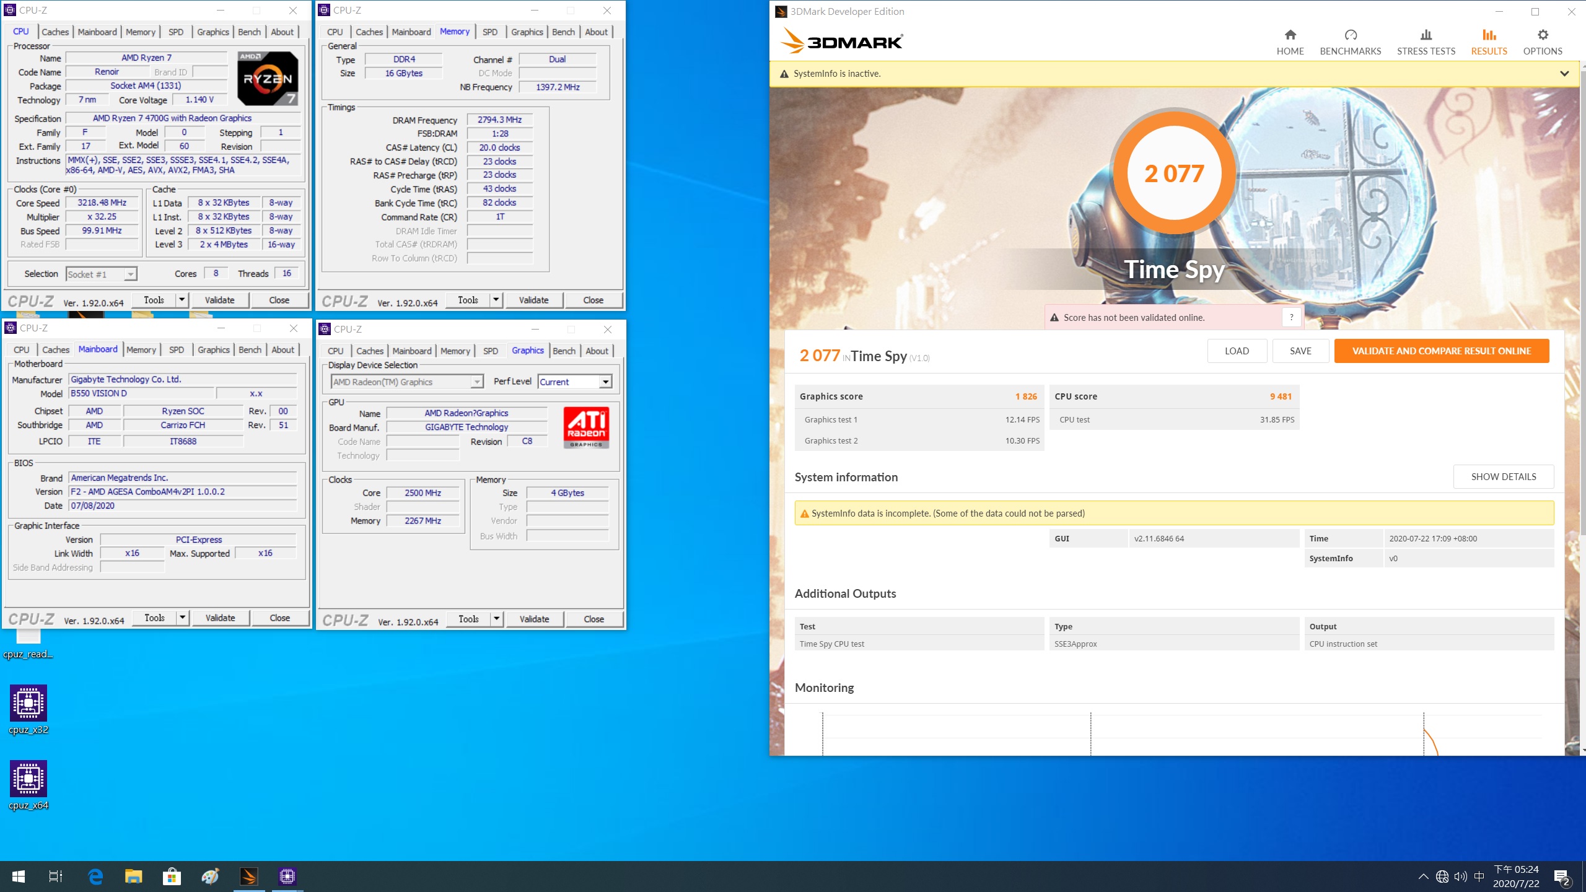Open the 3DMark HOME icon
Image resolution: width=1586 pixels, height=892 pixels.
1290,42
